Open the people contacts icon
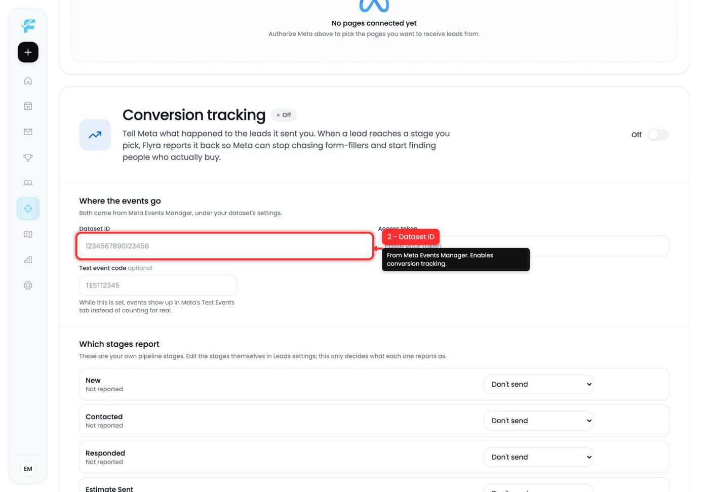Viewport: 709px width, 492px height. tap(28, 183)
